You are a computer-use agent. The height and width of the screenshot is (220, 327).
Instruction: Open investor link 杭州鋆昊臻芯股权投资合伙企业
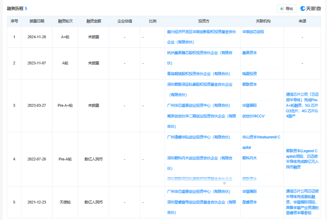(200, 58)
